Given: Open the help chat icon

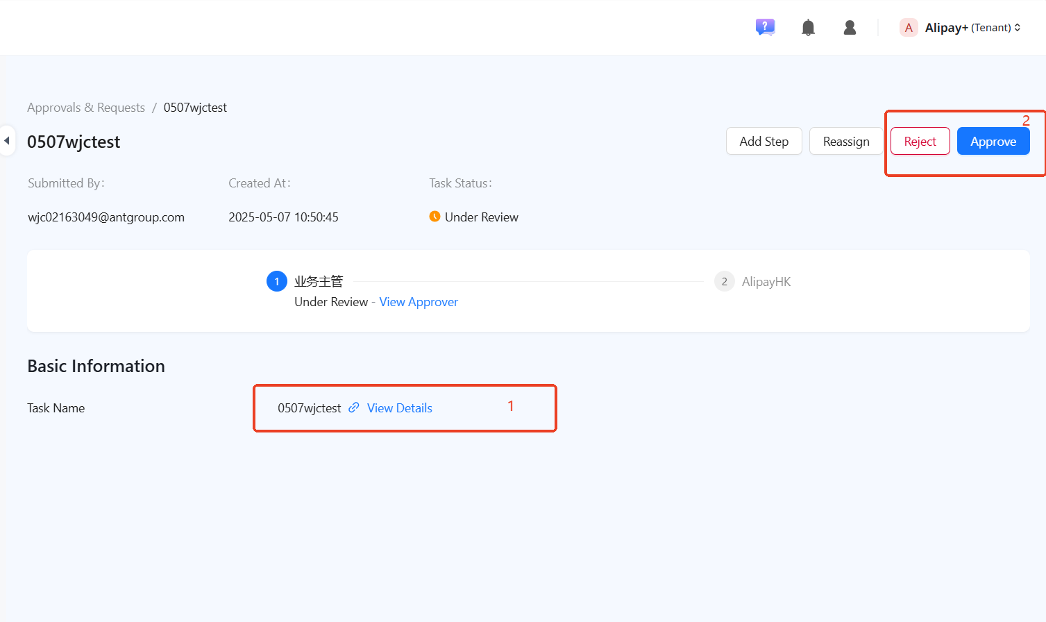Looking at the screenshot, I should click(x=765, y=28).
